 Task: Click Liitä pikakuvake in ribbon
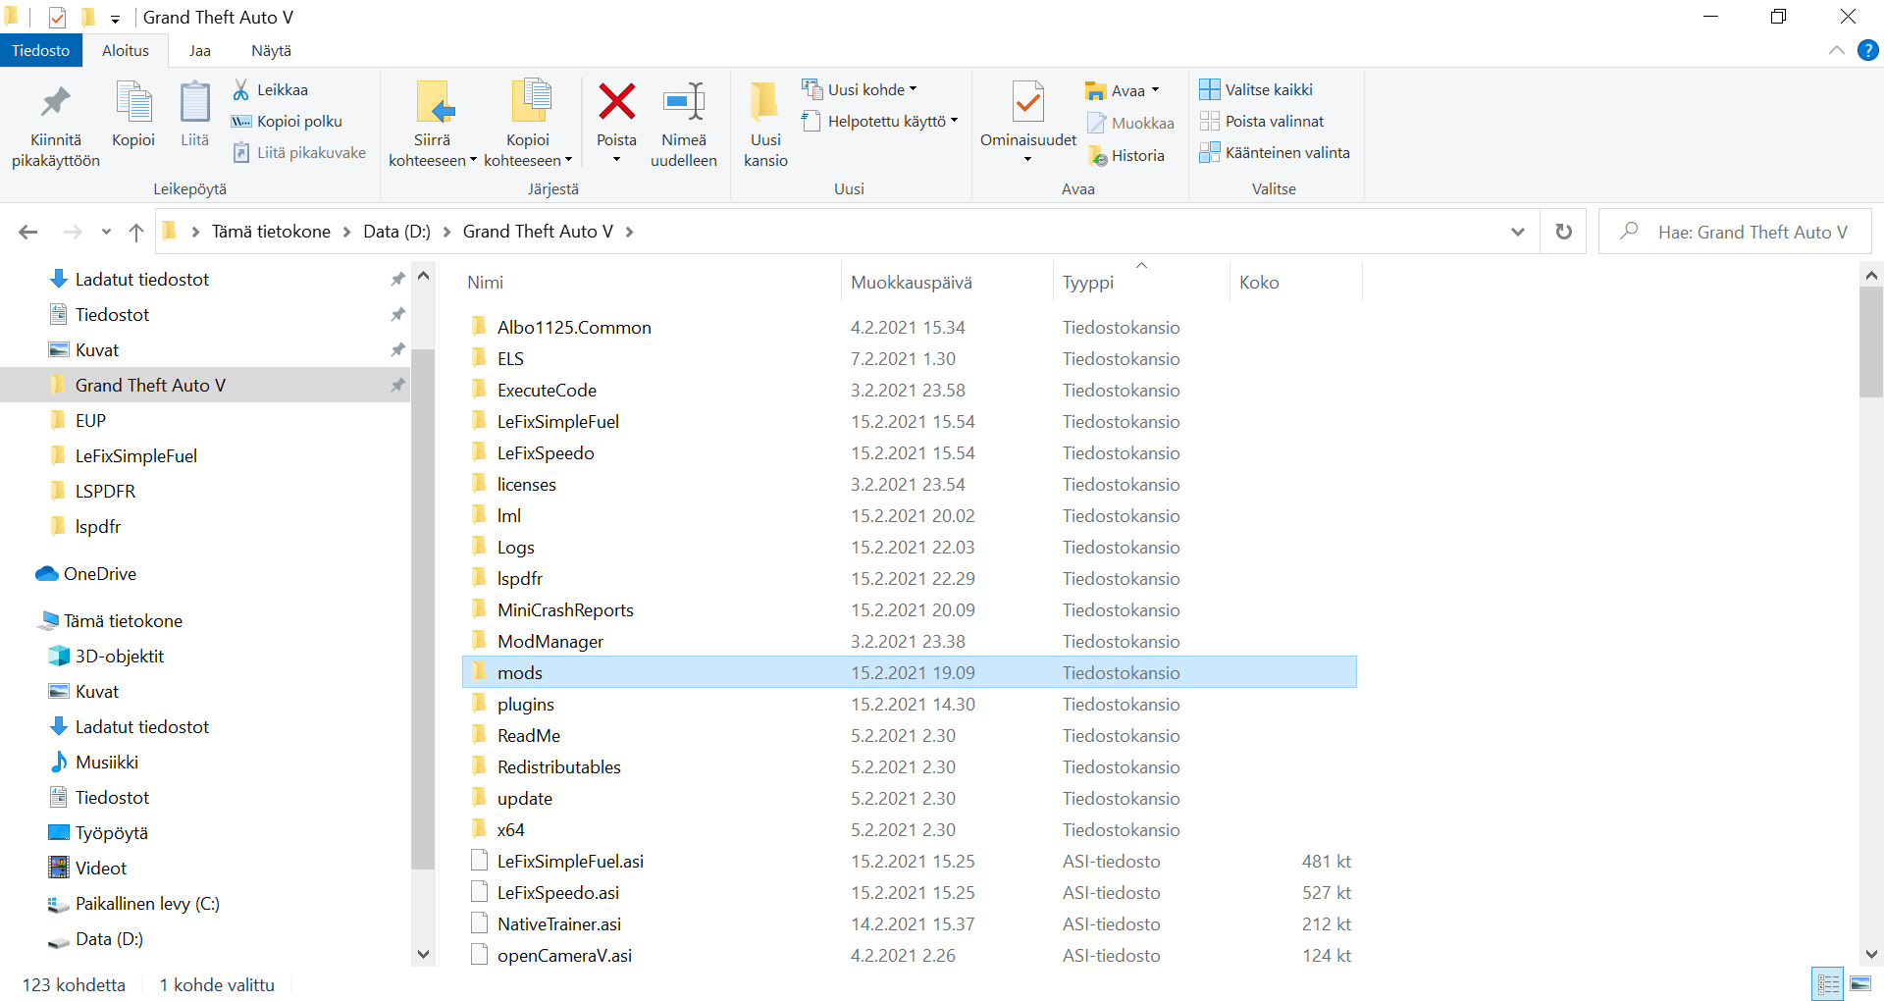299,152
